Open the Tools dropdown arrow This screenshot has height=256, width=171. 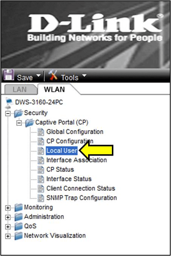tap(84, 76)
